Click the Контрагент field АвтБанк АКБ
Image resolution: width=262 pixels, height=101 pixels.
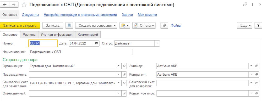coord(203,74)
